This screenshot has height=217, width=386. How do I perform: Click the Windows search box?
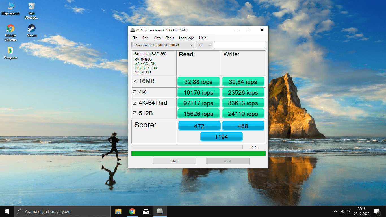tap(62, 211)
